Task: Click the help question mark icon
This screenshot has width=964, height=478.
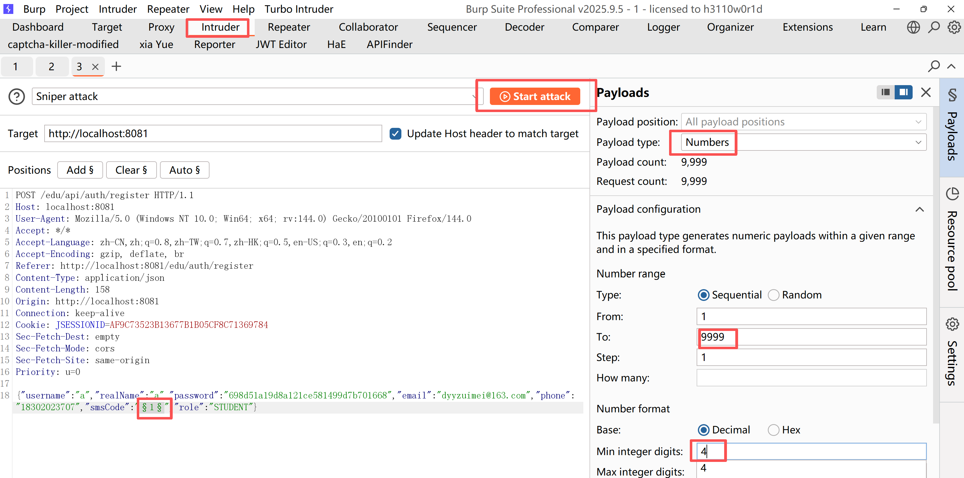Action: 16,97
